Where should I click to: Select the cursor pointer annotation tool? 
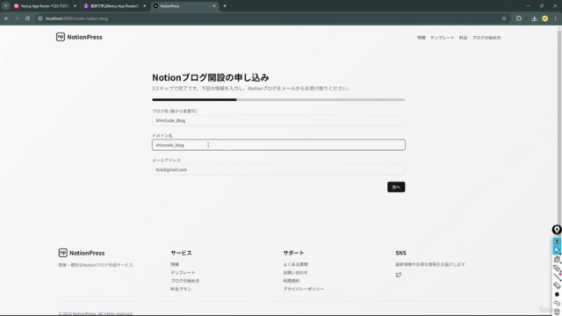point(557,250)
